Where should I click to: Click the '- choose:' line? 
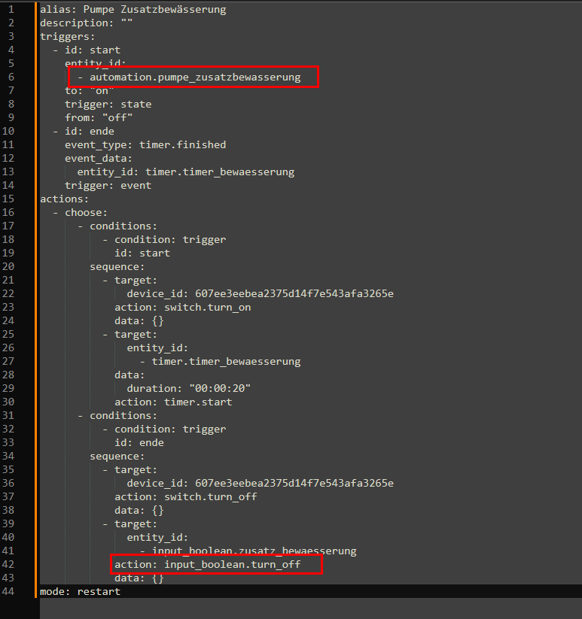pyautogui.click(x=83, y=213)
